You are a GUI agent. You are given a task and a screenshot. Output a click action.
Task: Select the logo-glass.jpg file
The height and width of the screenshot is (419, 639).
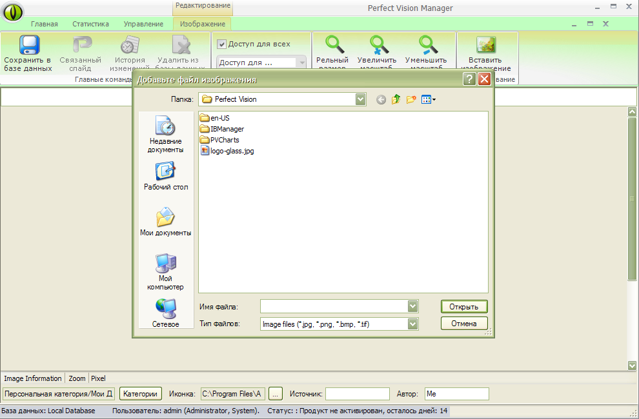227,151
